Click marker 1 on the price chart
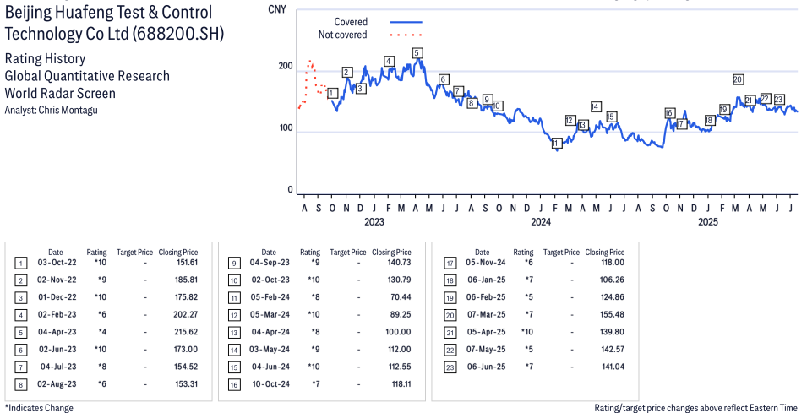This screenshot has width=807, height=413. tap(332, 93)
